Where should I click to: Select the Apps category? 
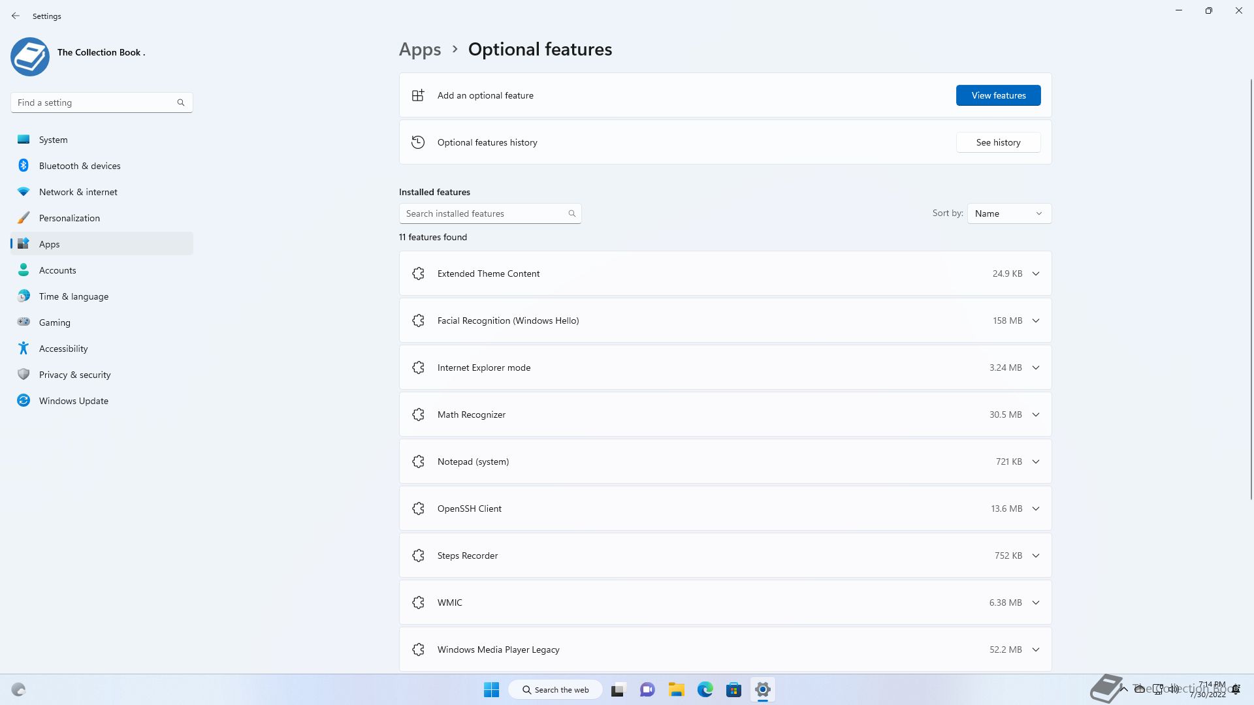pyautogui.click(x=102, y=244)
